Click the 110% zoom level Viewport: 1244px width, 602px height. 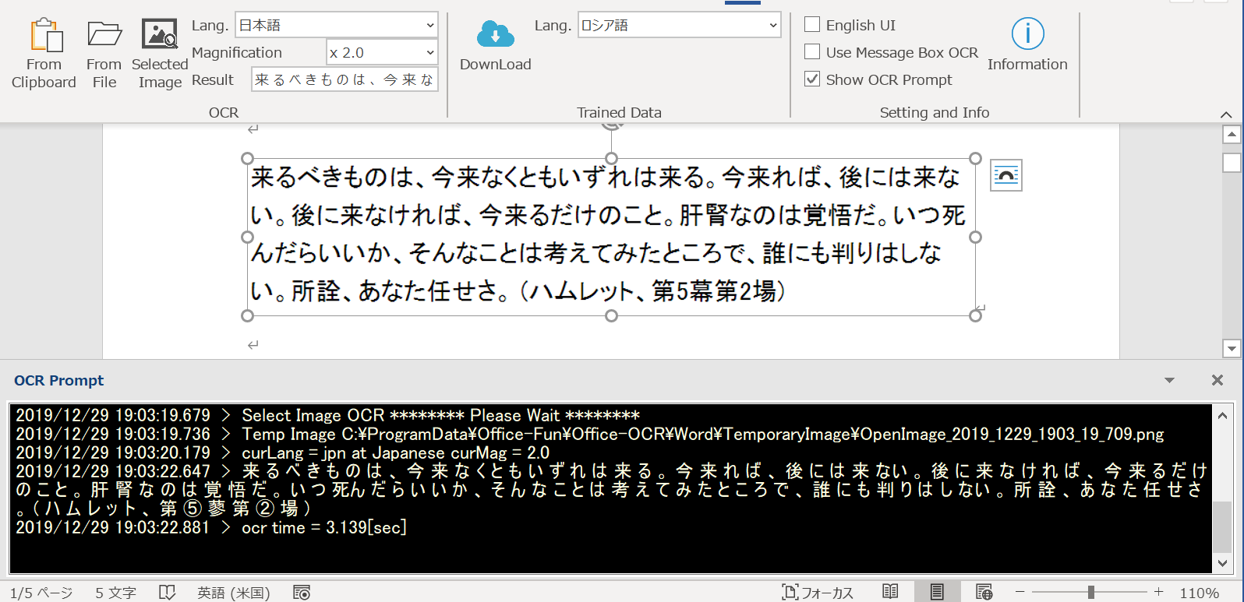click(x=1199, y=593)
